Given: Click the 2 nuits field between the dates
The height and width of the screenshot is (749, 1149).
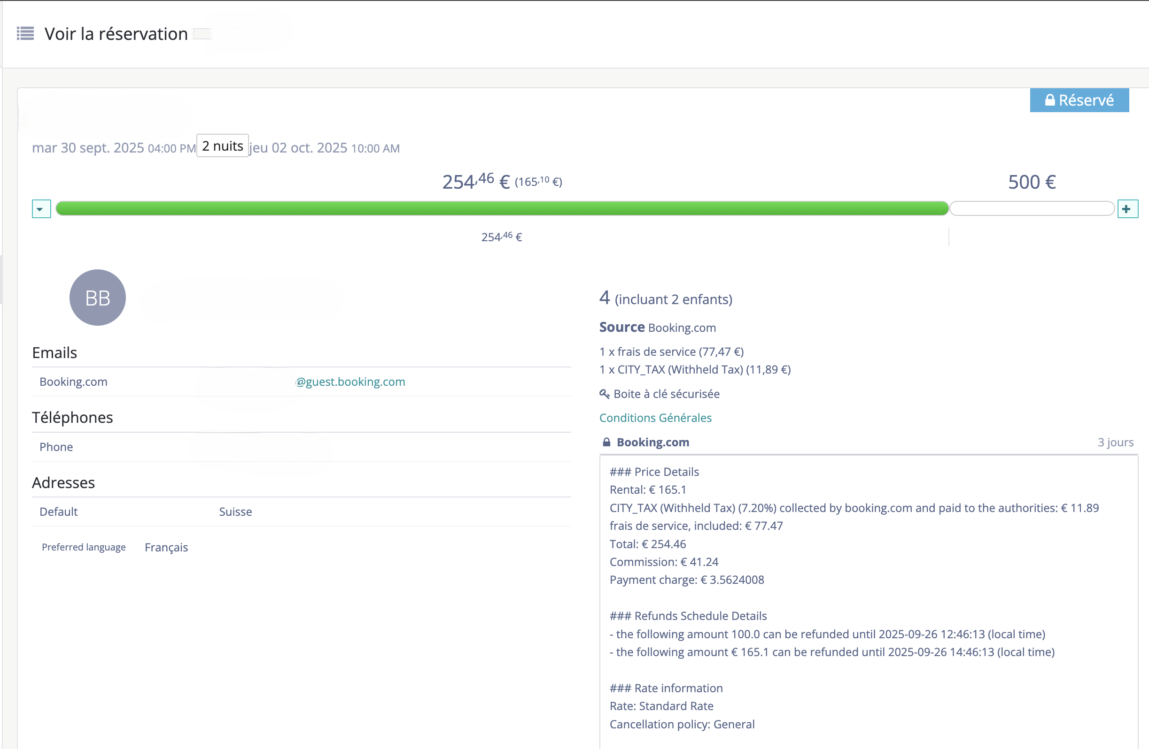Looking at the screenshot, I should (222, 145).
